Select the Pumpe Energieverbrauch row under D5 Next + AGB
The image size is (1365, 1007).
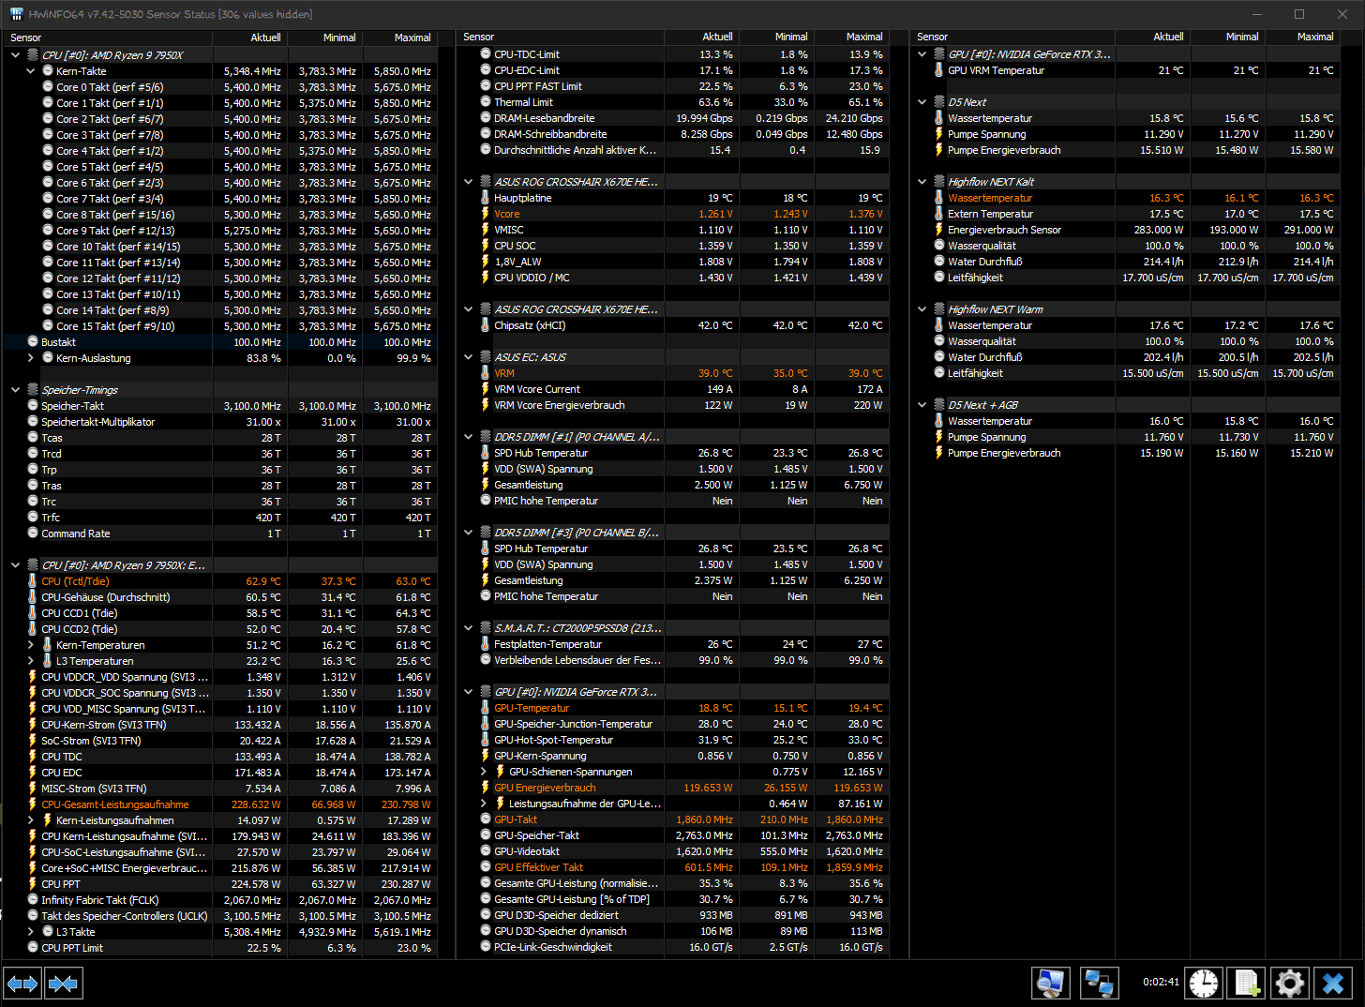point(1126,453)
